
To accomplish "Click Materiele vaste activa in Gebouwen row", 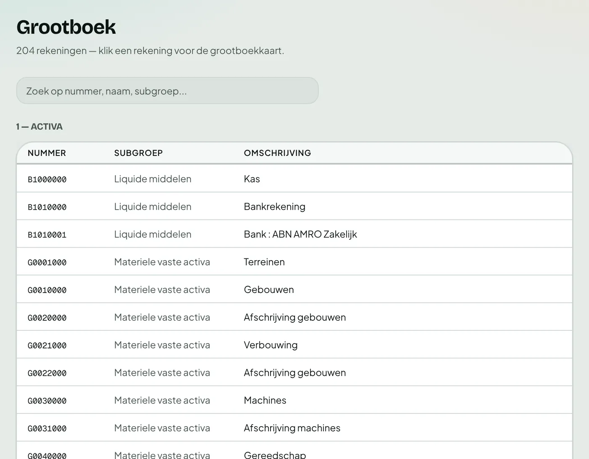I will coord(162,290).
